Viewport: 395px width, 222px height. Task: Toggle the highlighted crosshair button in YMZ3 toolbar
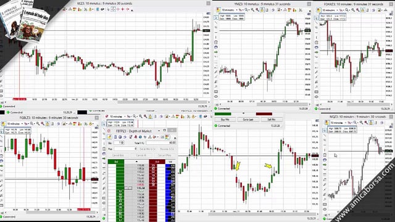click(262, 10)
